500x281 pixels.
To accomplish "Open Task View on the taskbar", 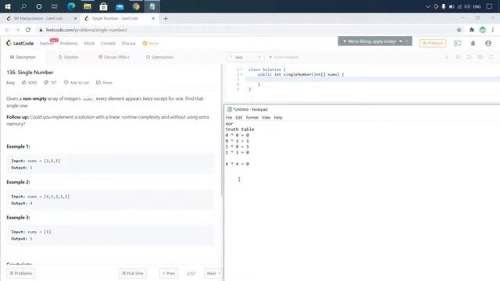I will 55,6.
